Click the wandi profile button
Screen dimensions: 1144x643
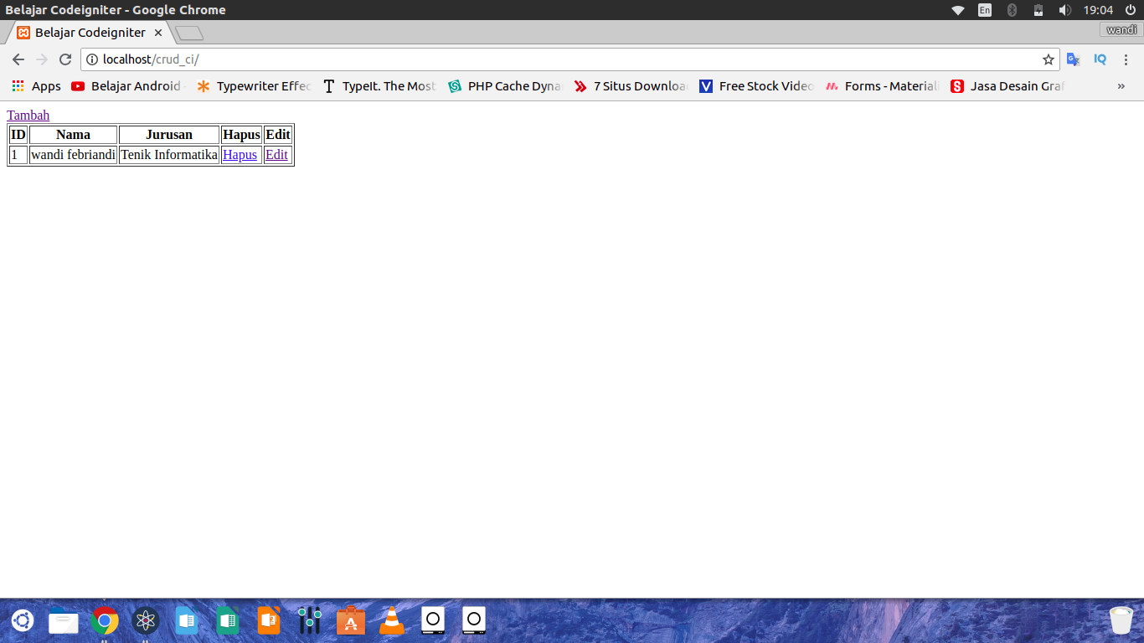1121,30
